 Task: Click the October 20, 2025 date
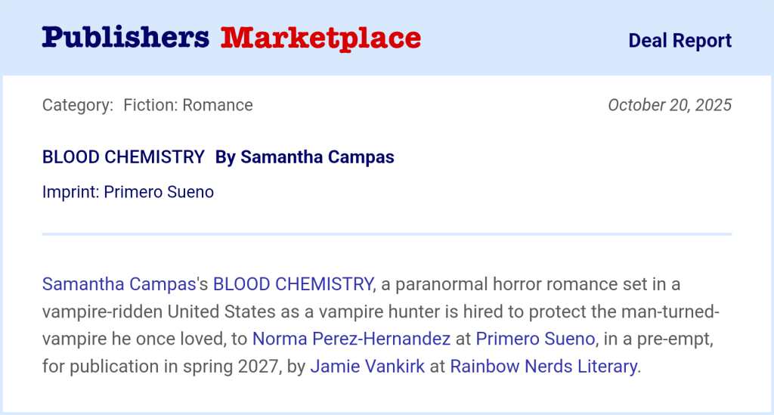click(x=670, y=105)
